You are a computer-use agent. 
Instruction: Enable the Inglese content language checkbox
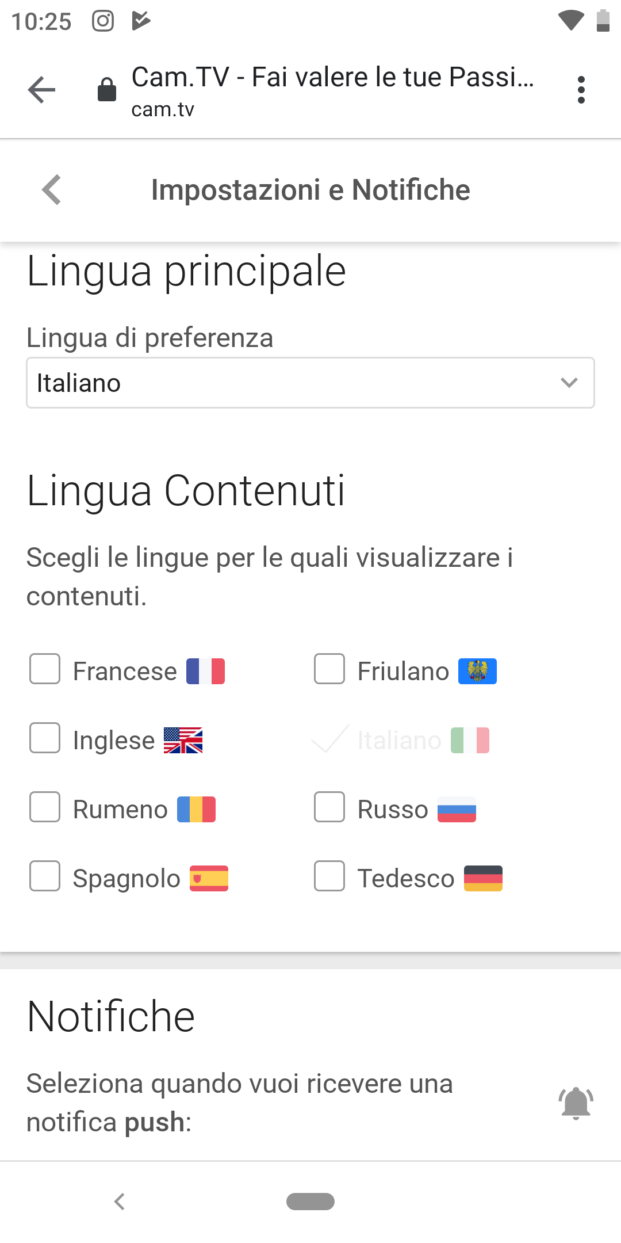pos(45,738)
